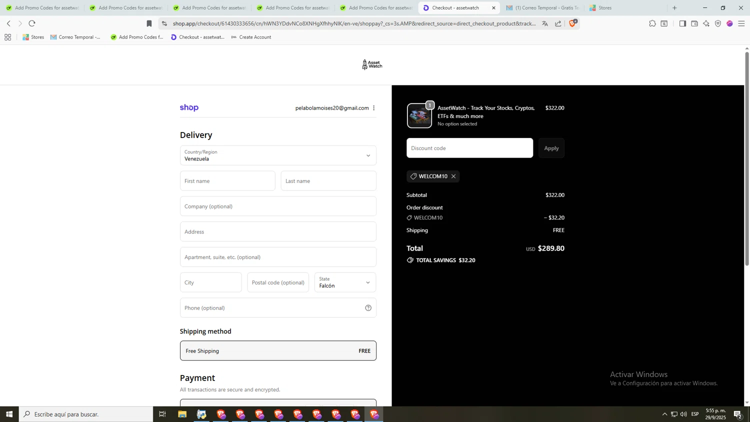The image size is (750, 422).
Task: Click the taskbar clock showing 5:55 p. m.
Action: pyautogui.click(x=715, y=414)
